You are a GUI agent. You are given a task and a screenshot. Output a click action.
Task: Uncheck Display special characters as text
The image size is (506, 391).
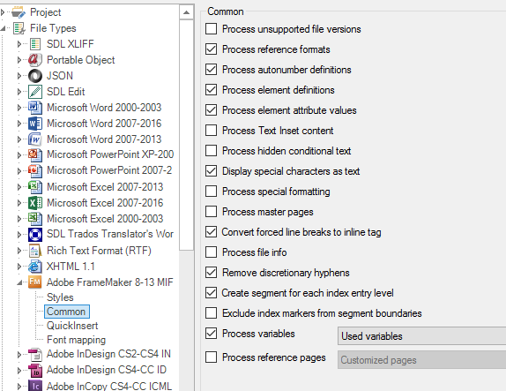211,171
